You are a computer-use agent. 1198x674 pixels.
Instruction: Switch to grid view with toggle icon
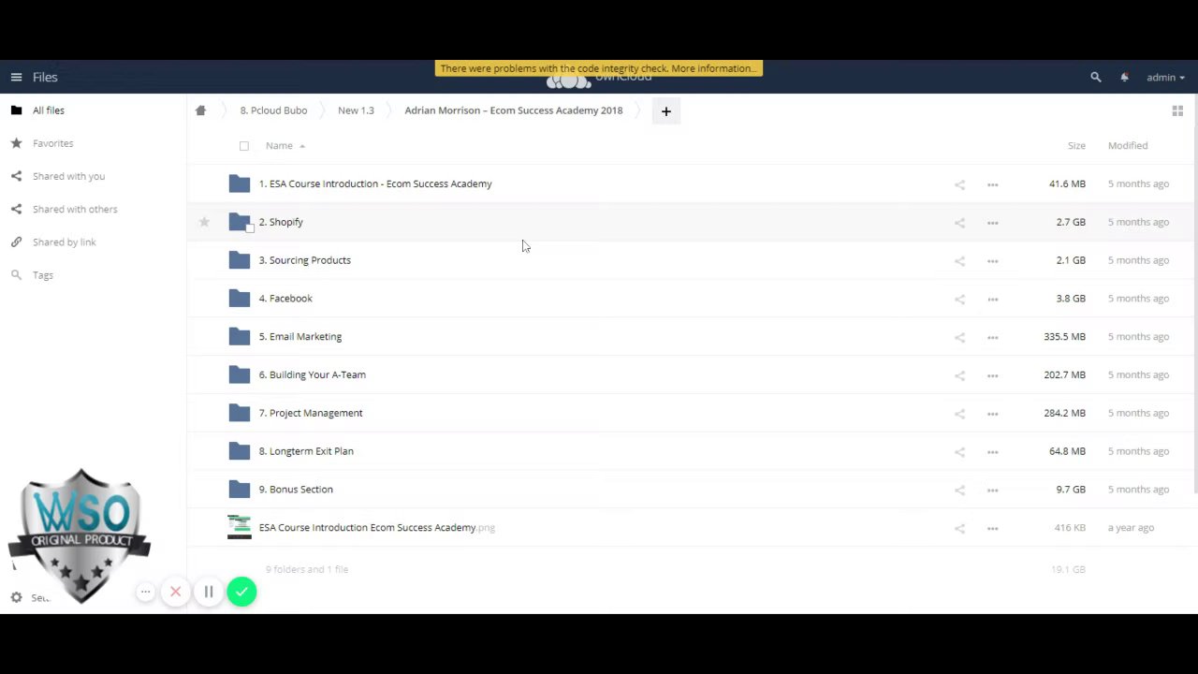(1177, 110)
